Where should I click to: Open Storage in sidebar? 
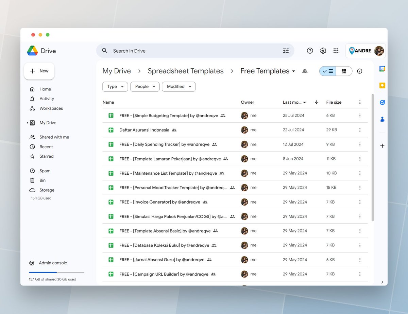pos(47,190)
